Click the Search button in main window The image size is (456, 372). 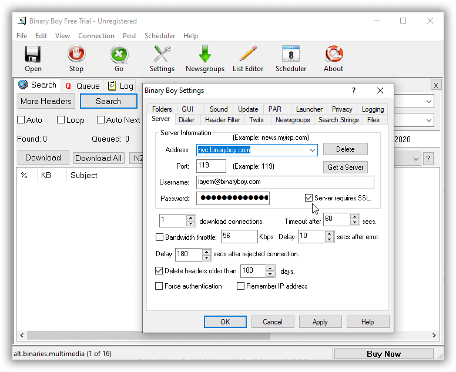click(109, 101)
